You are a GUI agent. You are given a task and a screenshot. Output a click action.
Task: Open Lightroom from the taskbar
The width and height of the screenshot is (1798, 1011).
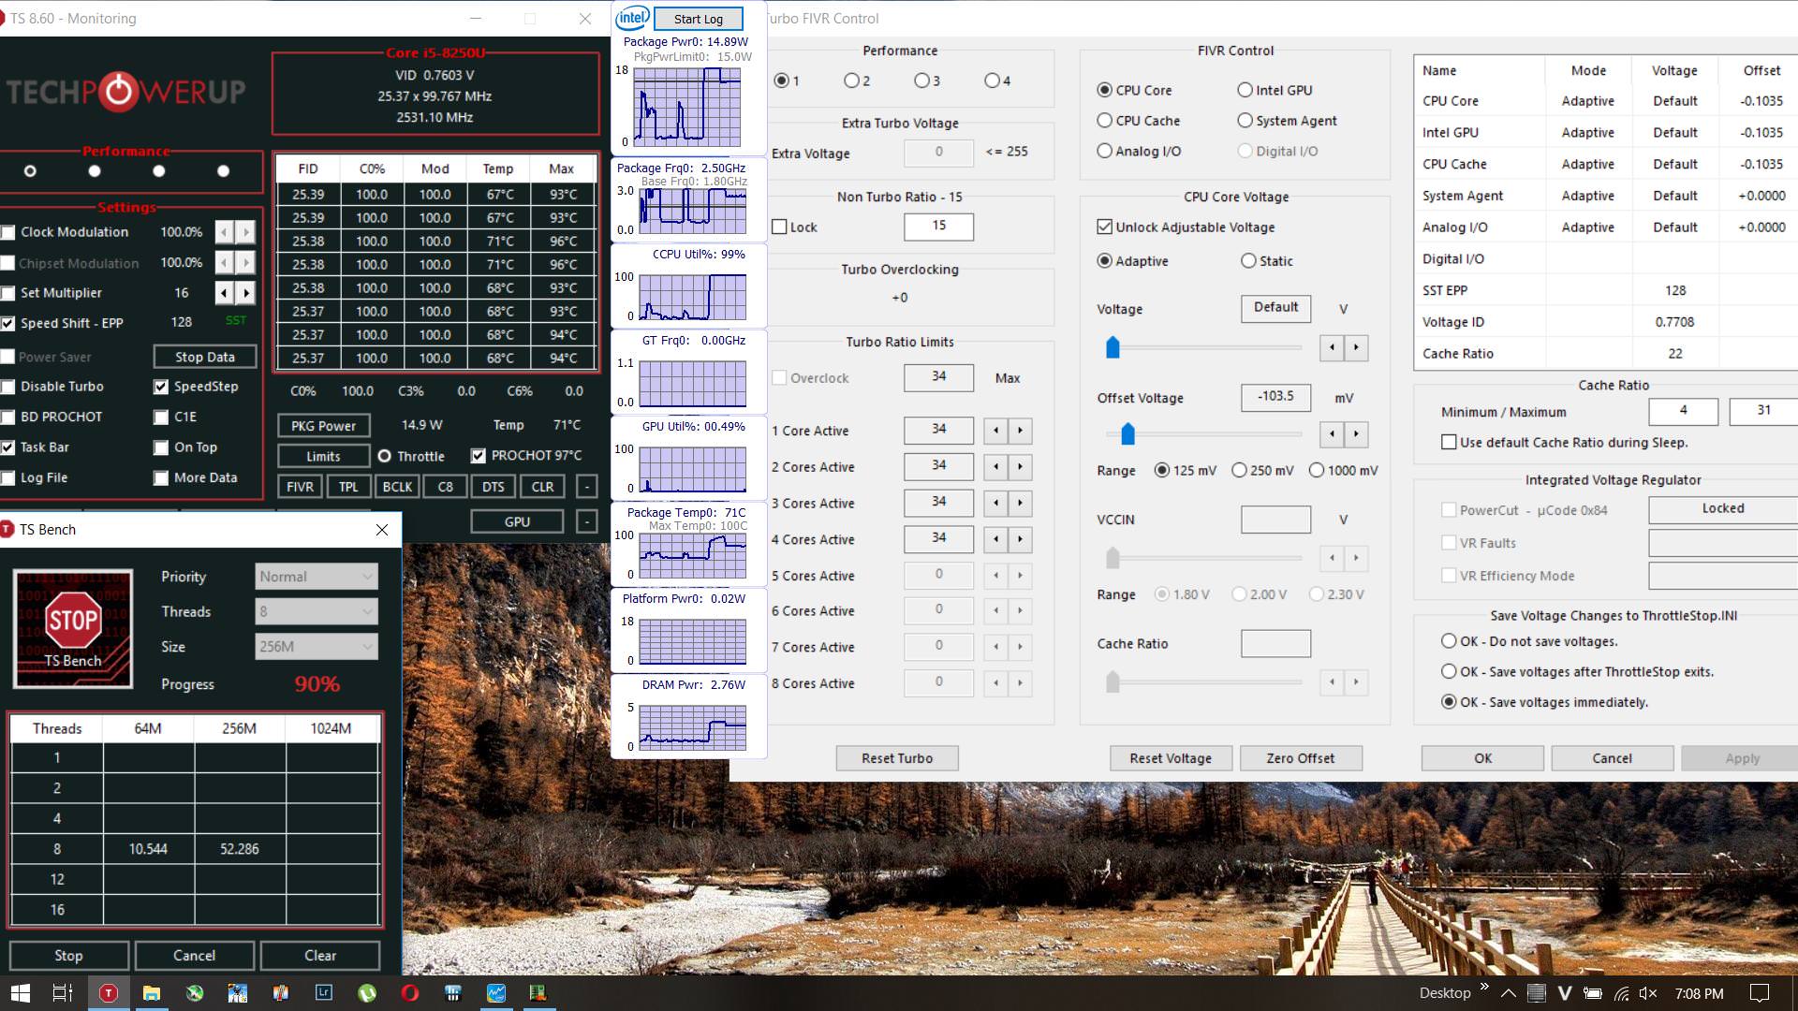point(324,993)
